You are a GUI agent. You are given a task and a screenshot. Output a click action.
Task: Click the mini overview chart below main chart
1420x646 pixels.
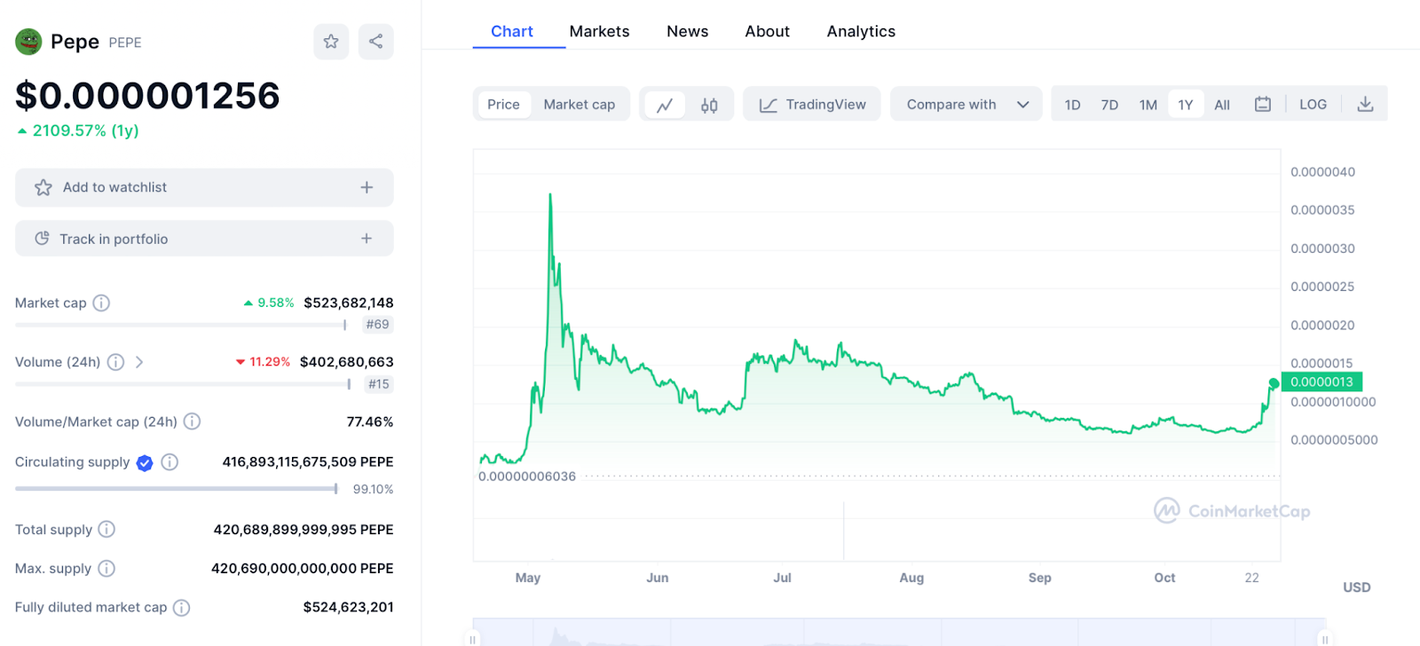[x=899, y=632]
